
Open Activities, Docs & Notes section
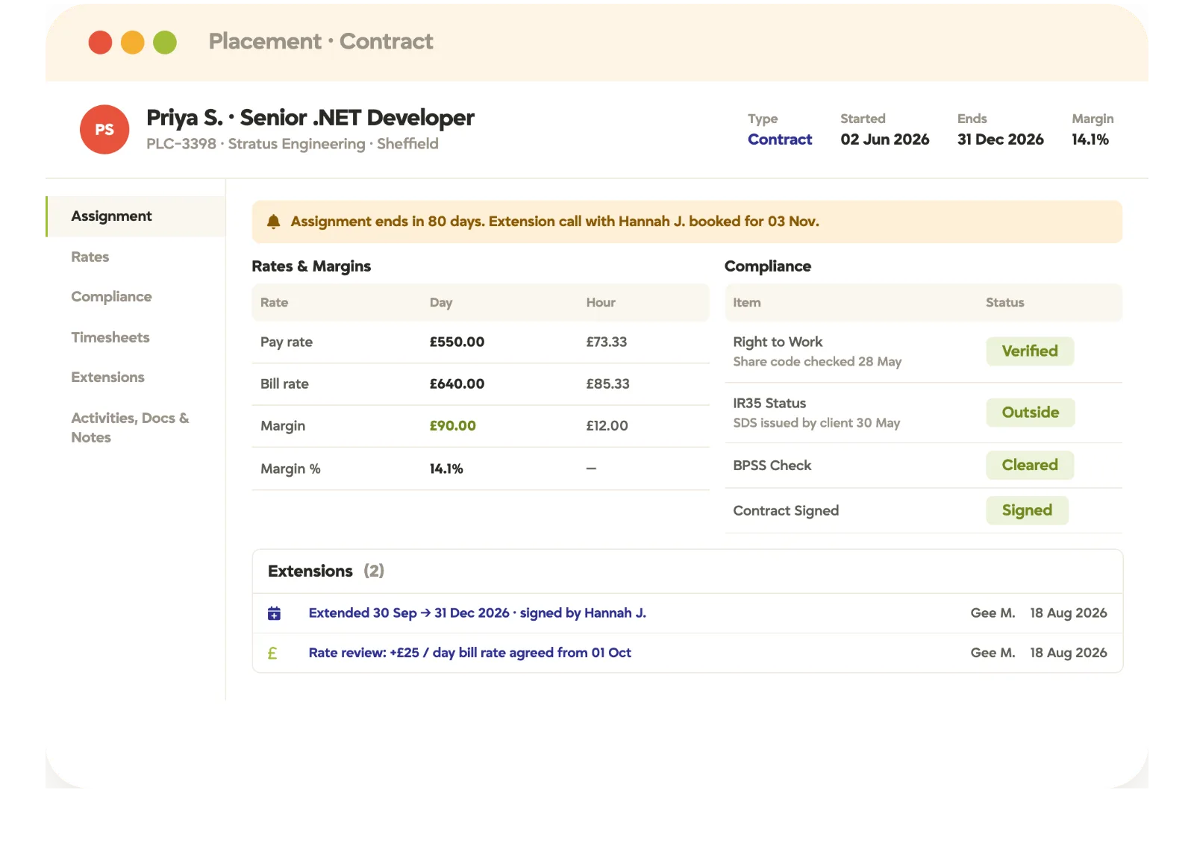click(x=130, y=427)
